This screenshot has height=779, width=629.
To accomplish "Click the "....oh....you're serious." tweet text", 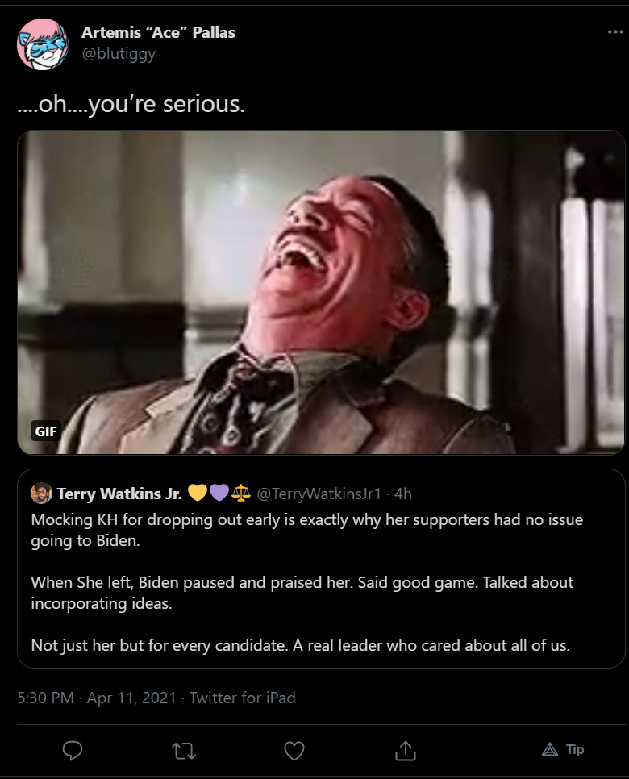I will tap(131, 104).
